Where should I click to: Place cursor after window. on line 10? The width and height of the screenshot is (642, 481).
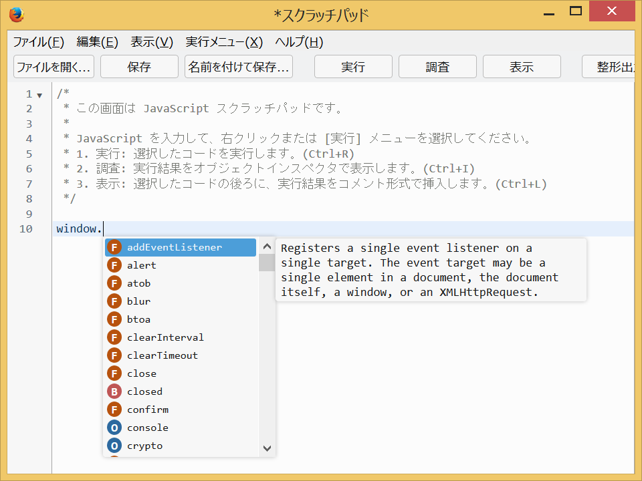click(103, 228)
